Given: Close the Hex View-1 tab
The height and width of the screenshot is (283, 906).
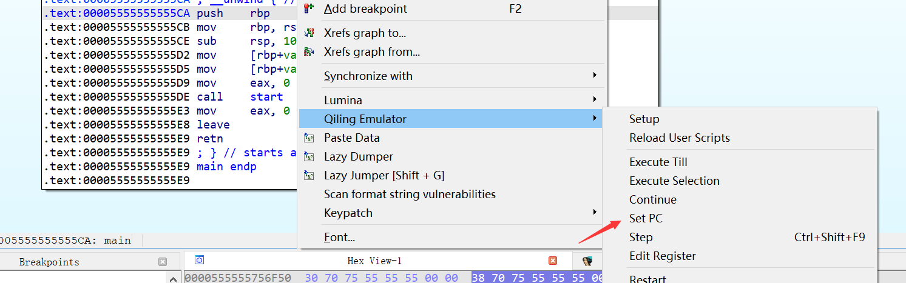Looking at the screenshot, I should pyautogui.click(x=553, y=261).
